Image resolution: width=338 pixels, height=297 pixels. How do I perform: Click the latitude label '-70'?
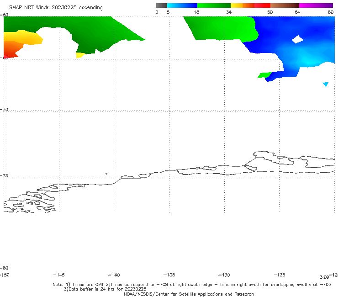pyautogui.click(x=4, y=110)
